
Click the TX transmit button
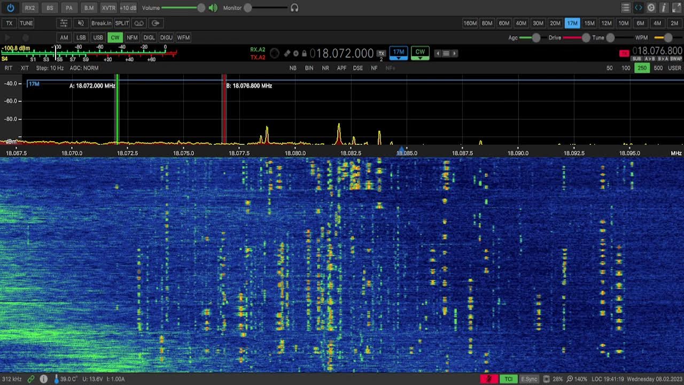tap(9, 23)
